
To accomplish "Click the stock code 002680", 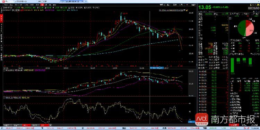I will tap(253, 8).
